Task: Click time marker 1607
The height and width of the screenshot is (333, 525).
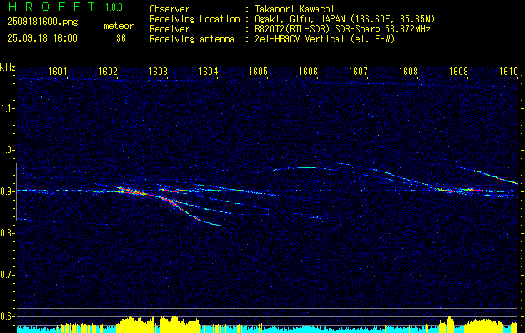Action: (x=359, y=72)
